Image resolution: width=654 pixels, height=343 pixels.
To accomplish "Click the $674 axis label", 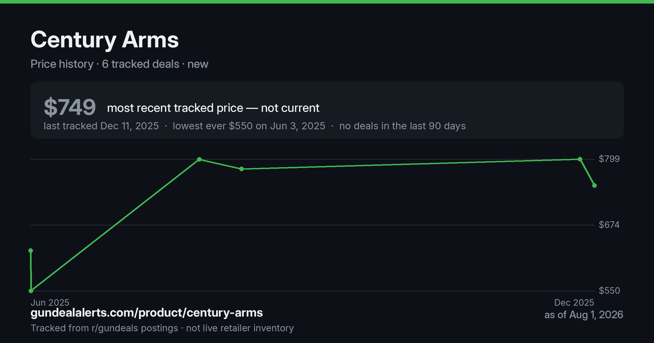I will coord(609,225).
